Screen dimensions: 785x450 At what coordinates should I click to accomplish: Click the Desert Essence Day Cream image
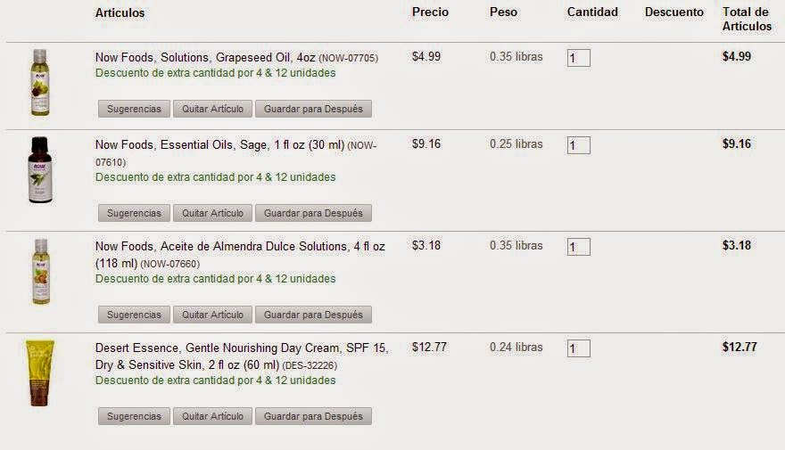39,372
